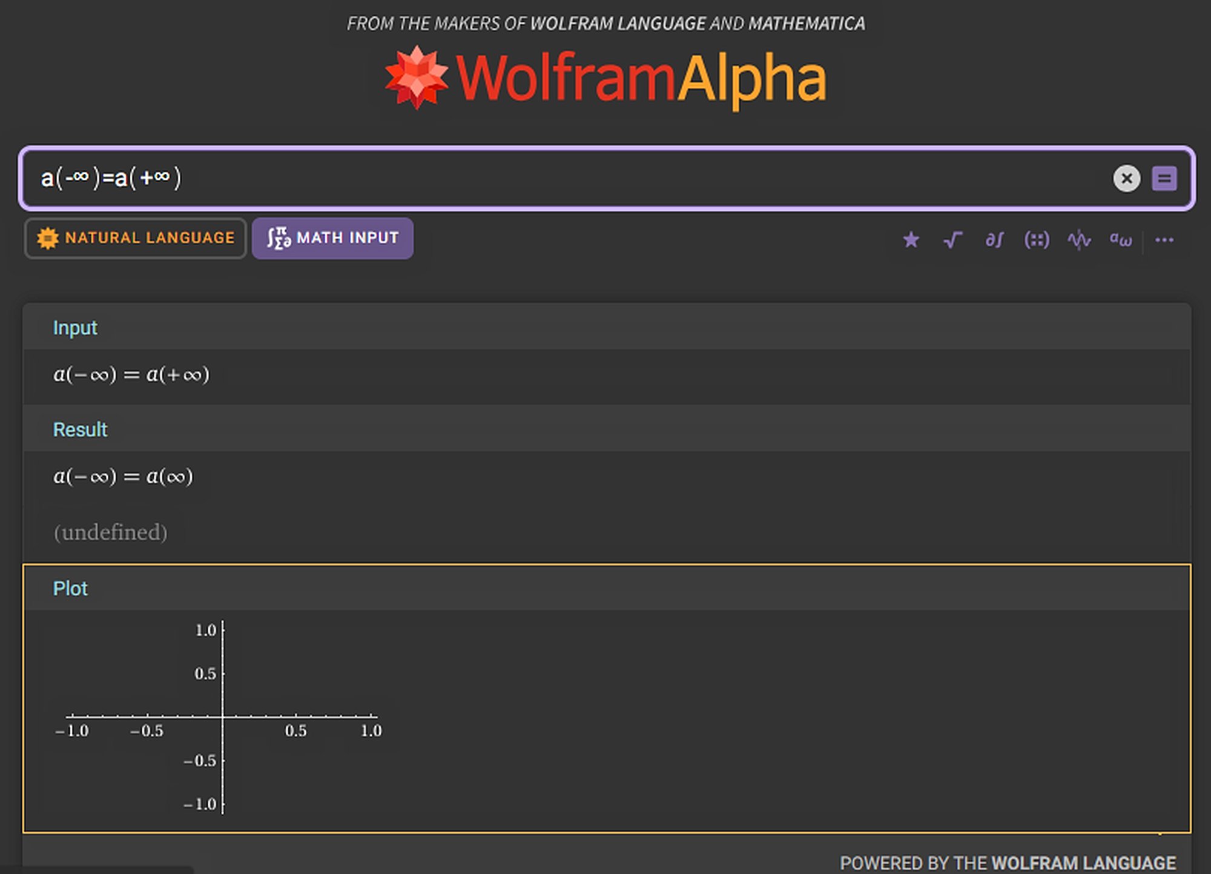
Task: Submit the query with the equals button
Action: 1164,179
